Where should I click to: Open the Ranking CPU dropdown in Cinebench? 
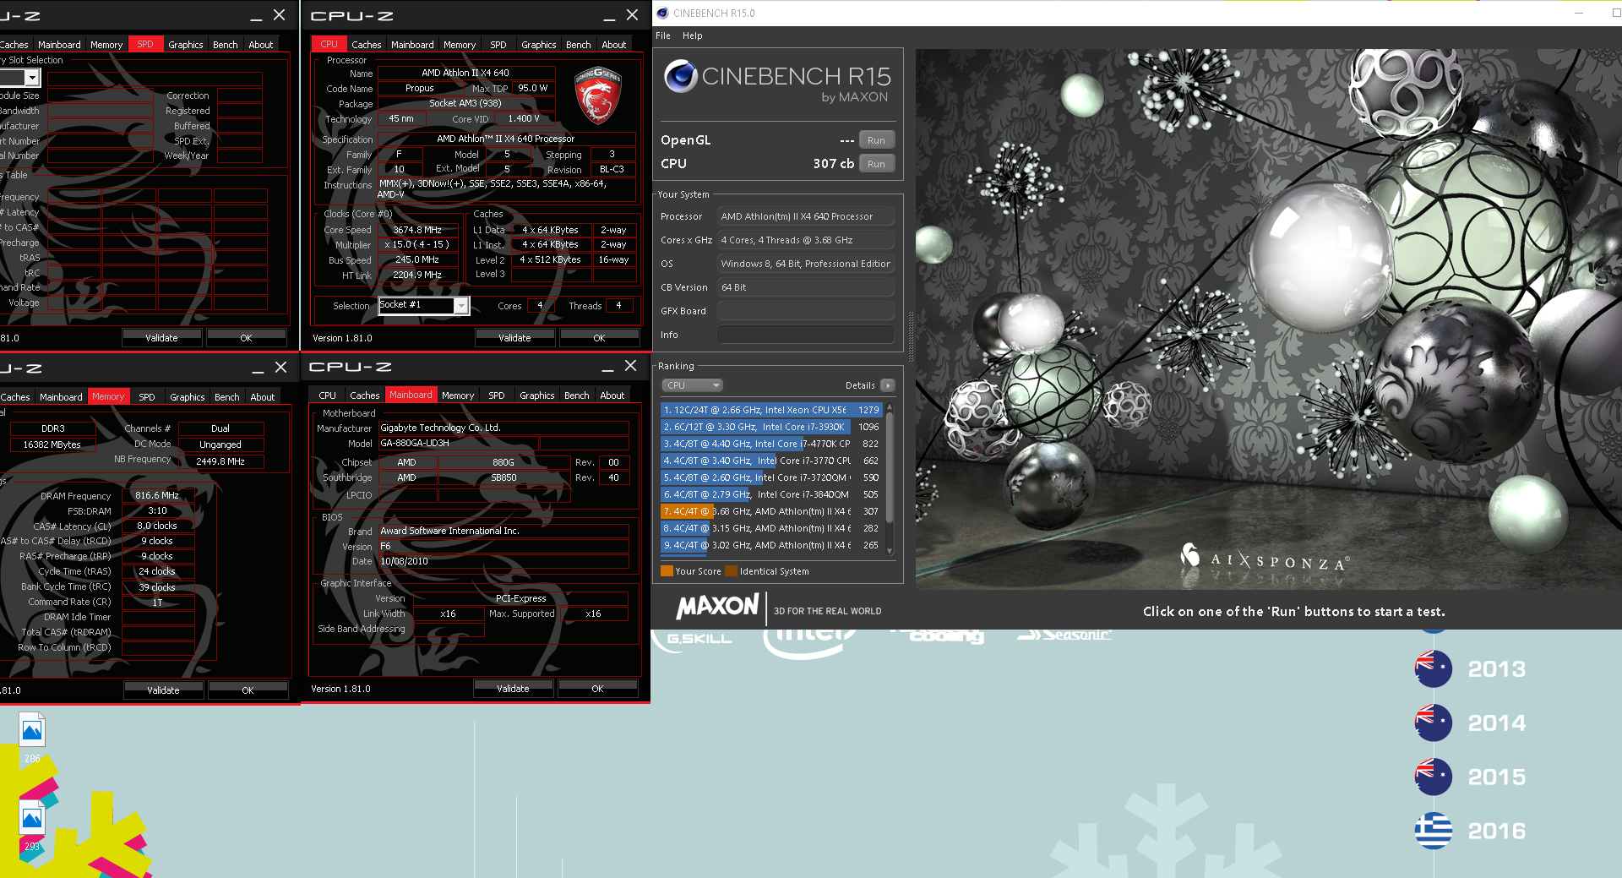(x=692, y=385)
